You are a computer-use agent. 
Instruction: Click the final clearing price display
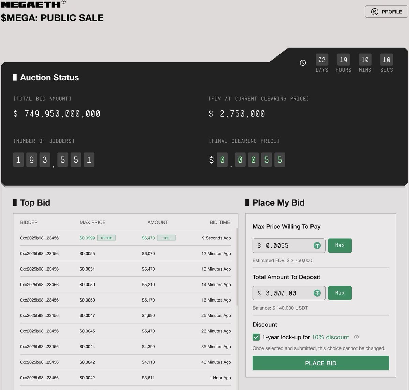click(x=247, y=160)
